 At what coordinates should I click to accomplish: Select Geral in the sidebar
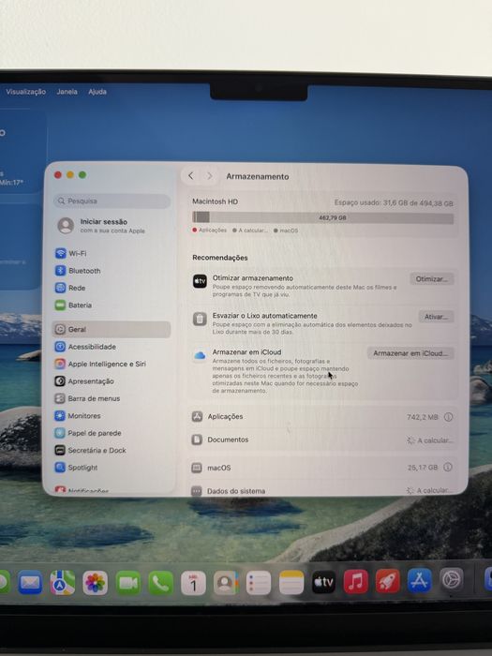(112, 329)
